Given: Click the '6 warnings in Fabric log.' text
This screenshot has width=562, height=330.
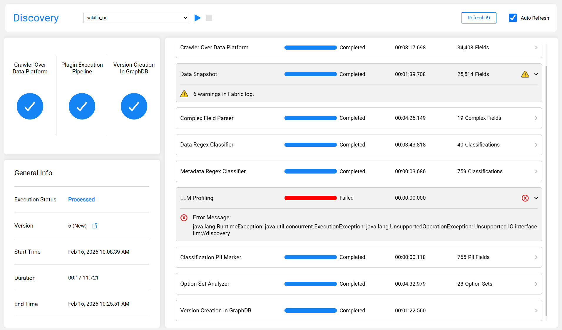Looking at the screenshot, I should 223,94.
